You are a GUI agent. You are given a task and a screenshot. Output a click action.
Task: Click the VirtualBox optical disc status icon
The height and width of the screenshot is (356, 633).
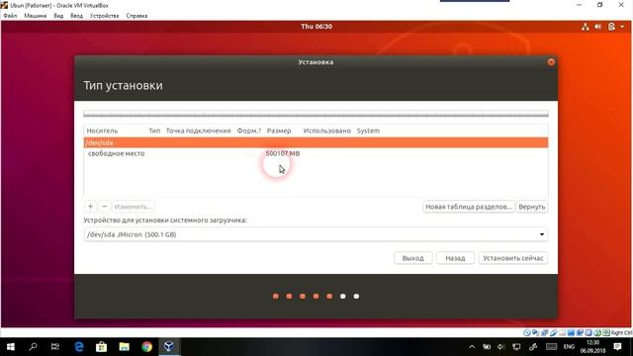(527, 333)
